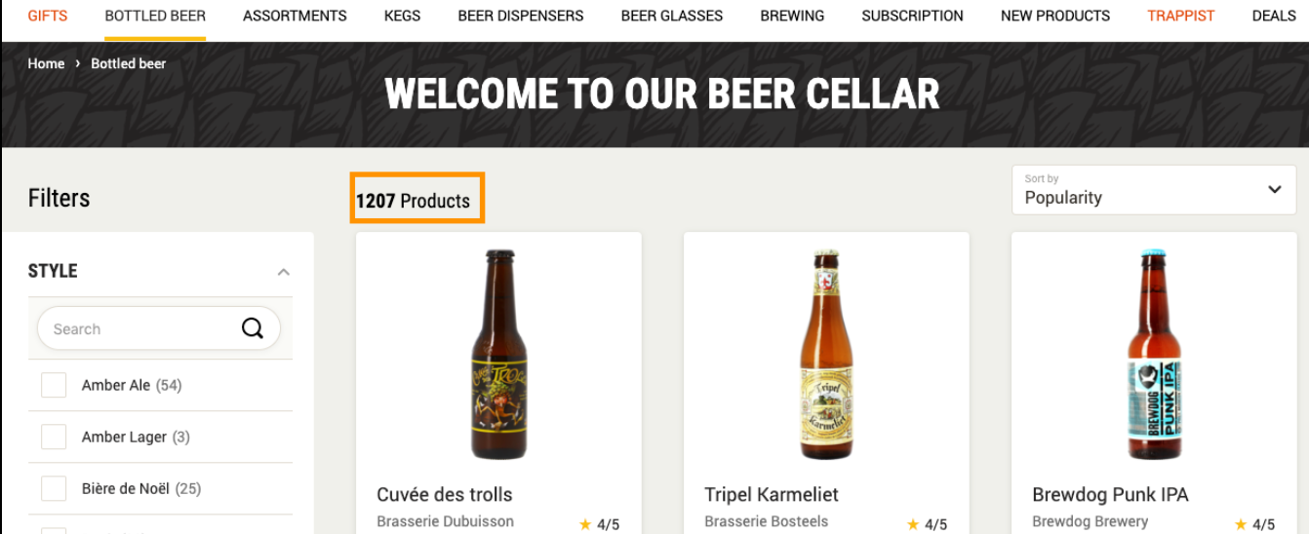Open the KEGS menu
The height and width of the screenshot is (534, 1309).
click(x=402, y=16)
